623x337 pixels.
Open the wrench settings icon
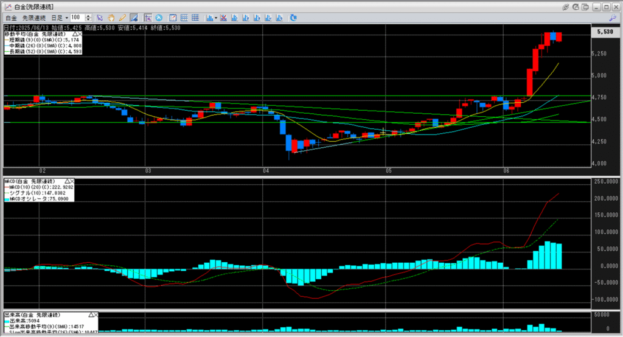(612, 18)
